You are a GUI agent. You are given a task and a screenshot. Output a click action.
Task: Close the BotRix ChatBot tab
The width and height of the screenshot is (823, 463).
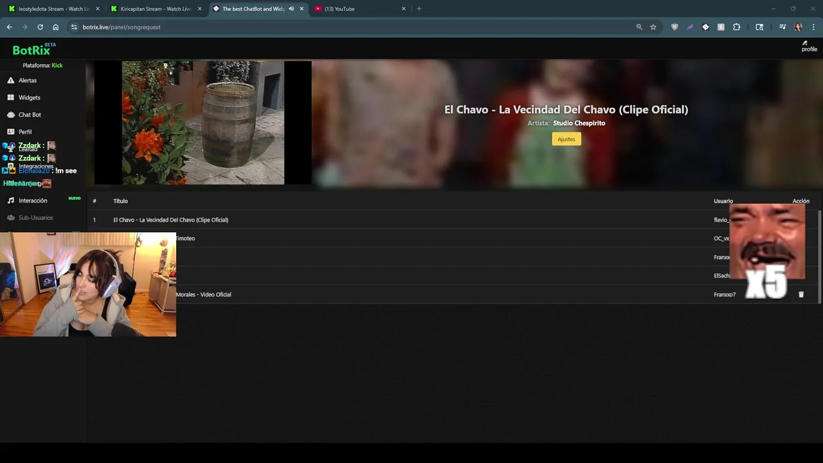(x=302, y=9)
